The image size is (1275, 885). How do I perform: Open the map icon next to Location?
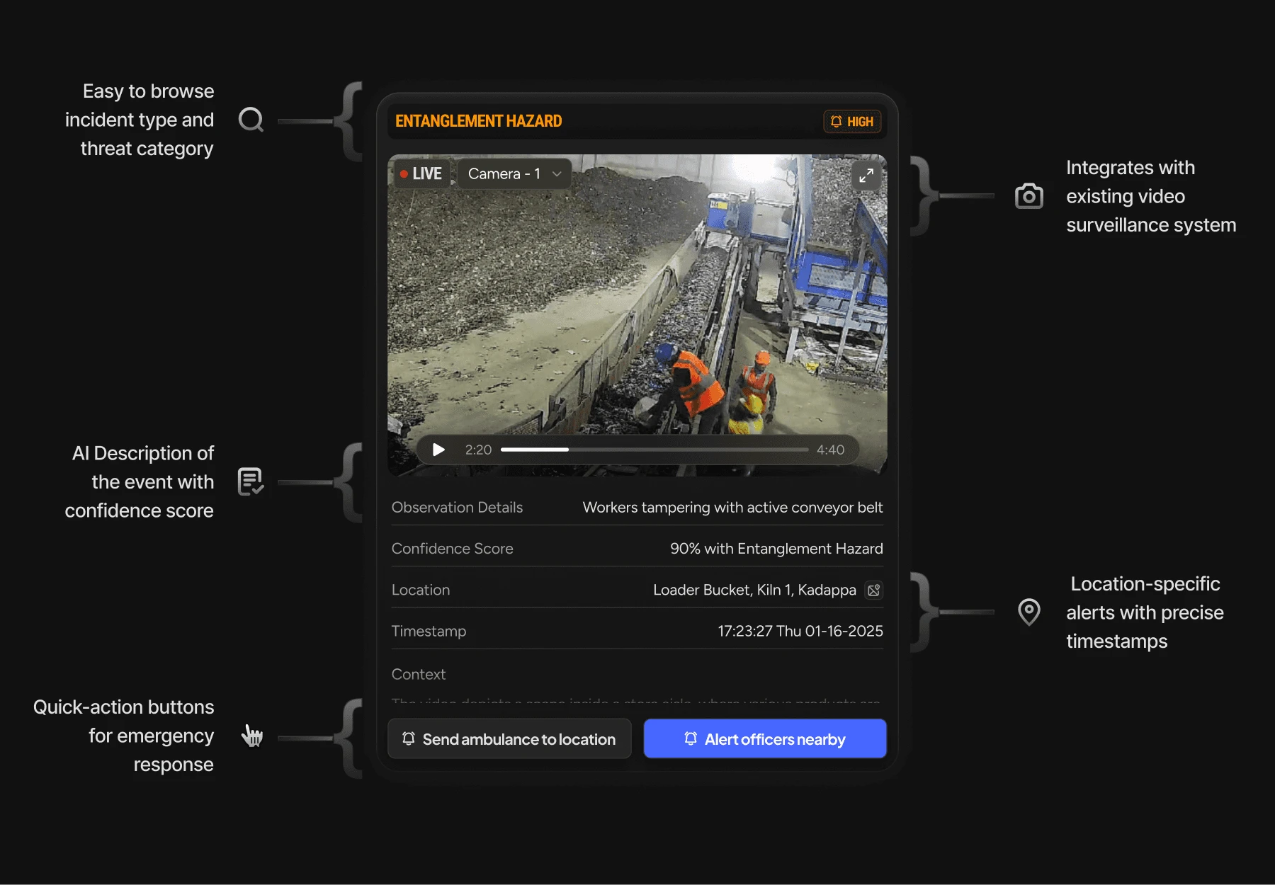tap(873, 590)
